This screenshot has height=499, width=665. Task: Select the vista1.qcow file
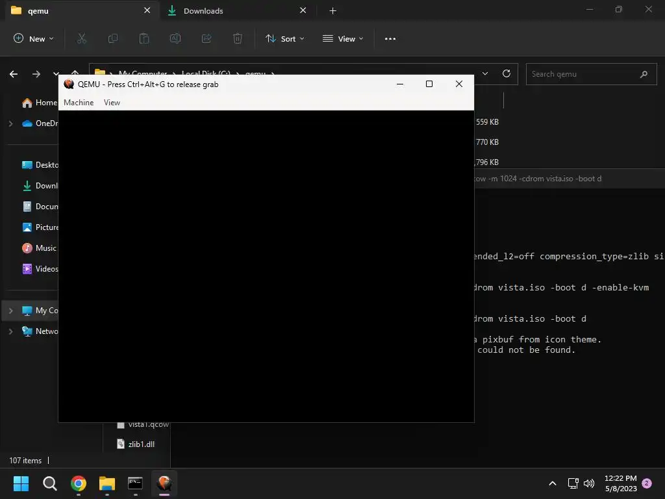pyautogui.click(x=142, y=425)
